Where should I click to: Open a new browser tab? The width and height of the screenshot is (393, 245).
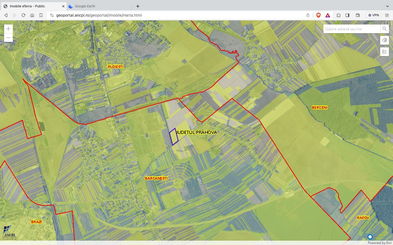[138, 6]
